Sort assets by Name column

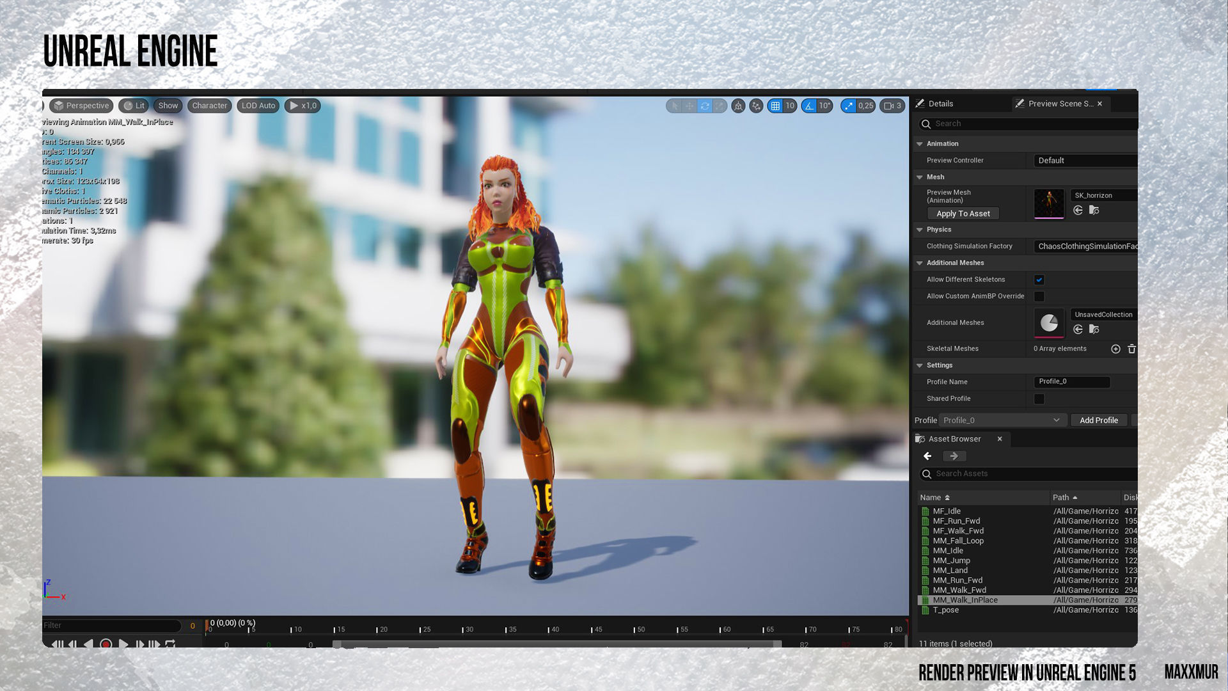(984, 498)
